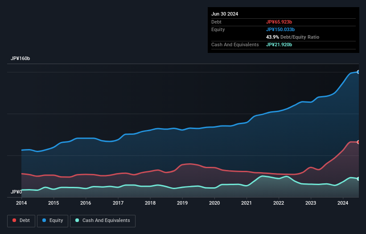Click the teal Cash endpoint marker
This screenshot has height=234, width=366.
pyautogui.click(x=358, y=179)
